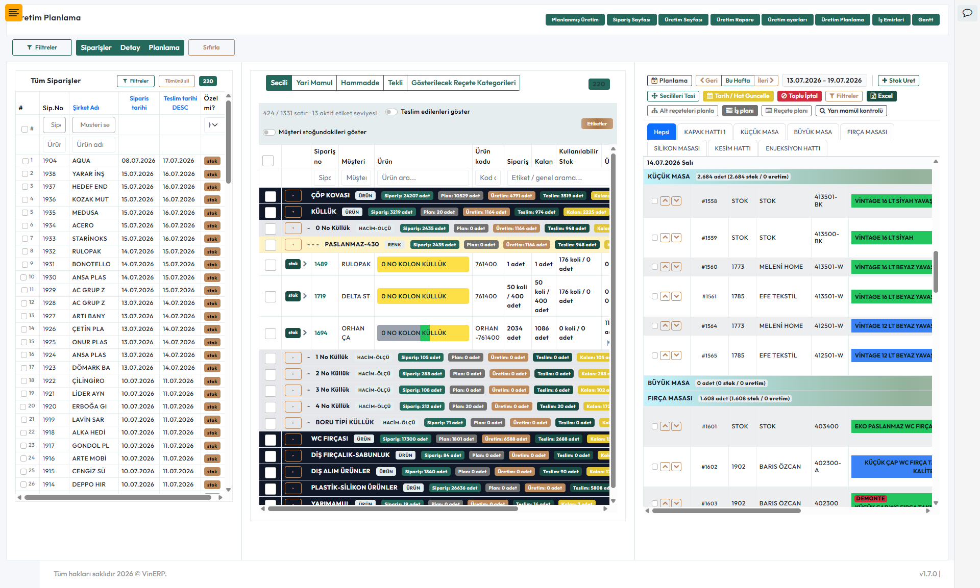This screenshot has height=588, width=980.
Task: Click yellow 0 NO KOLON KÜLLÜK bar for 1489
Action: [423, 264]
